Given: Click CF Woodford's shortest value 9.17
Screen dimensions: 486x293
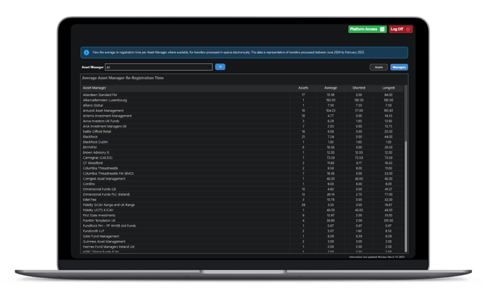Looking at the screenshot, I should 358,163.
